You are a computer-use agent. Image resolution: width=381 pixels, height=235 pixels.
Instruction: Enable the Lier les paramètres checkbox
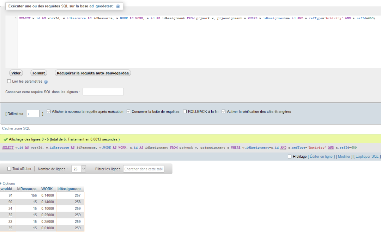(x=9, y=81)
